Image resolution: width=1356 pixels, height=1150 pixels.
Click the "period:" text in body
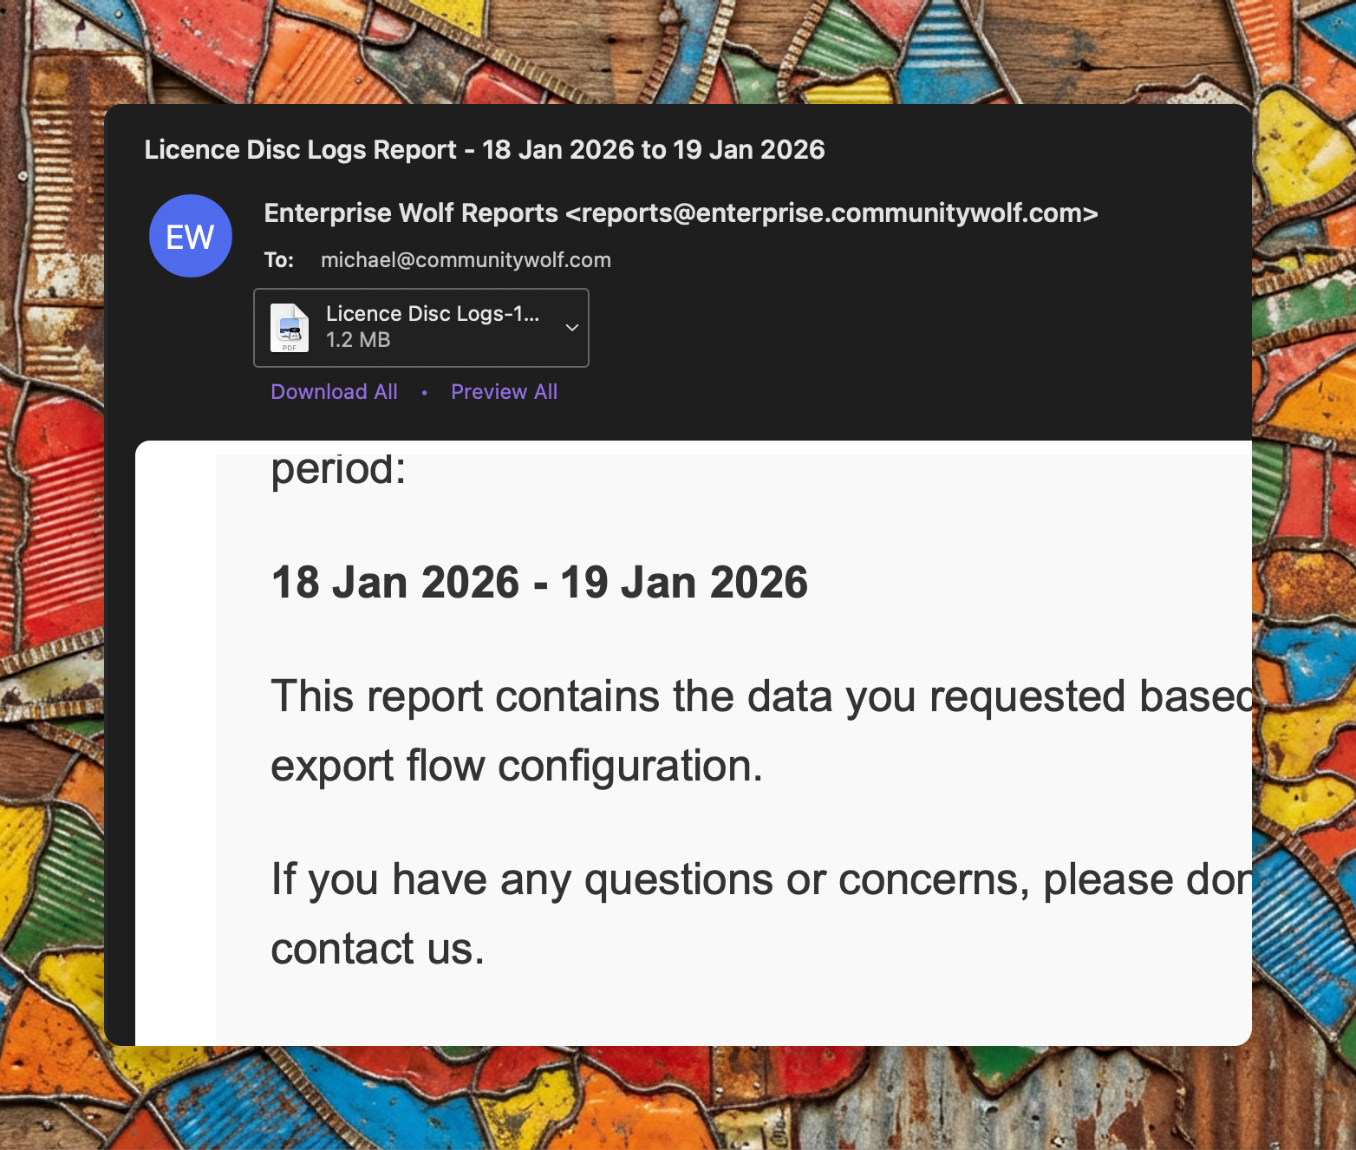point(338,470)
